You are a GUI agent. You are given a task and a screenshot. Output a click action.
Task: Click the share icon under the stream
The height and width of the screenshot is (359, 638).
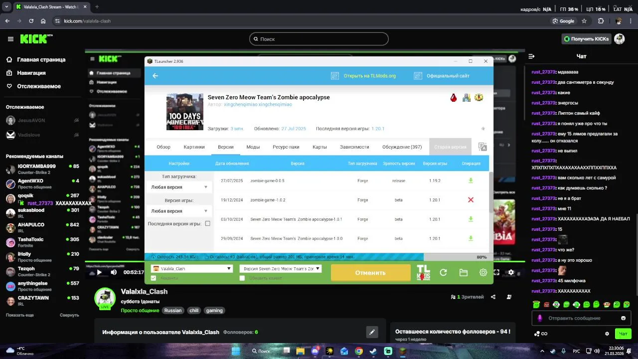click(493, 297)
